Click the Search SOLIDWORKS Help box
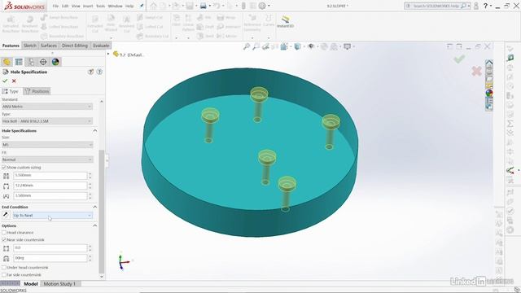Viewport: 521px width, 293px height. [436, 6]
